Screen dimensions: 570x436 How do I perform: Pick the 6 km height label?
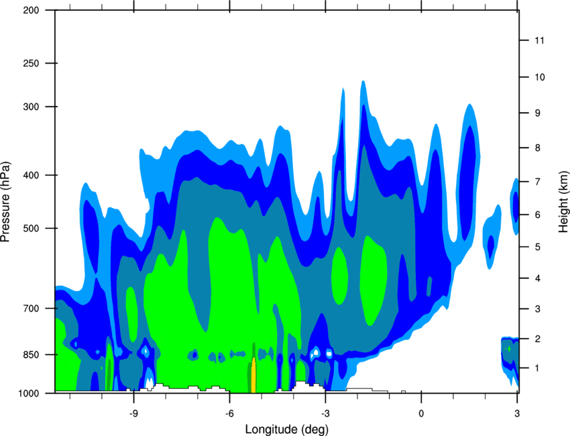[x=538, y=215]
